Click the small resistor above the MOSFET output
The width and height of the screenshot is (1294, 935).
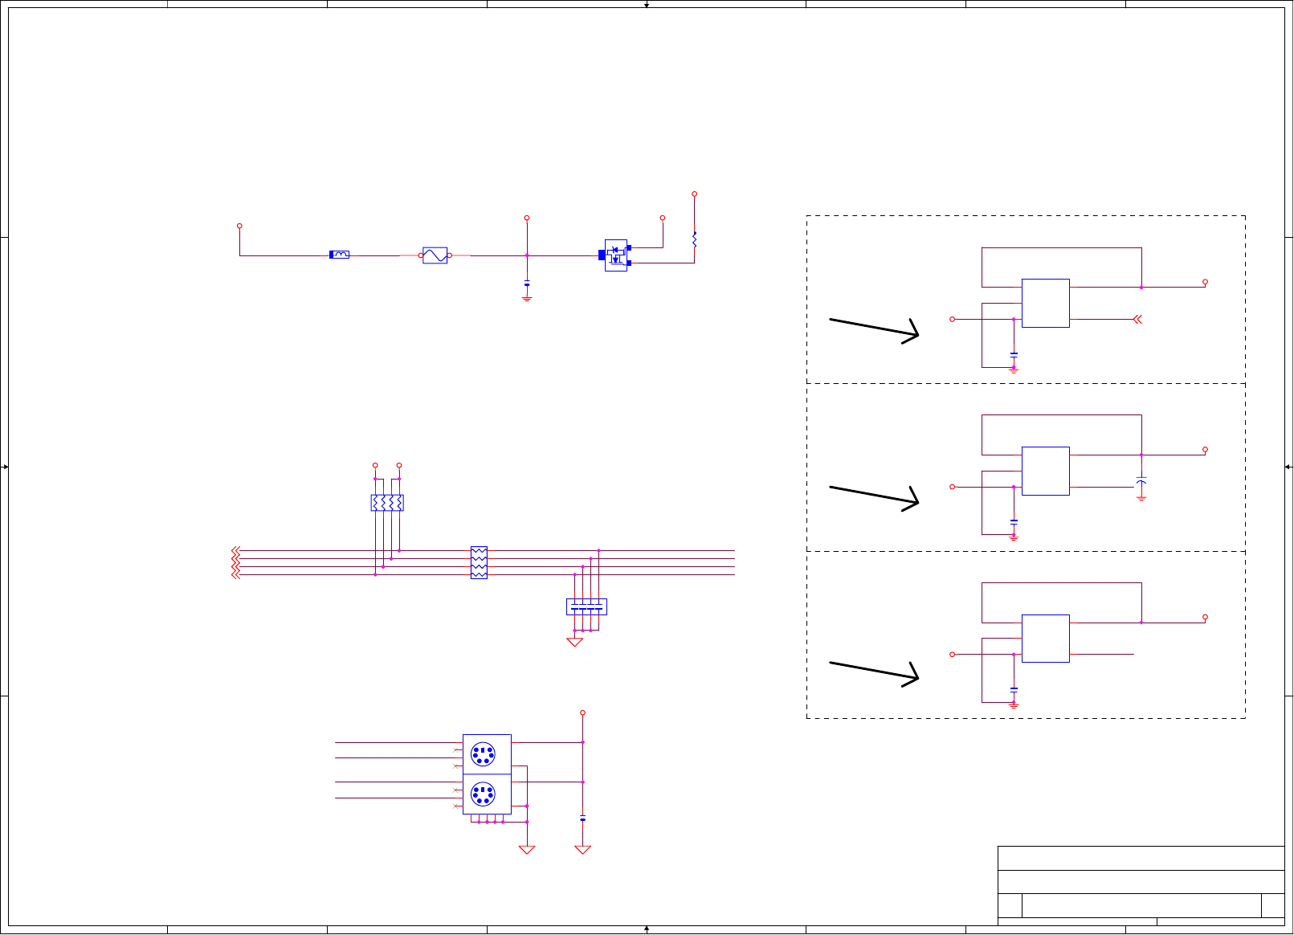click(695, 239)
